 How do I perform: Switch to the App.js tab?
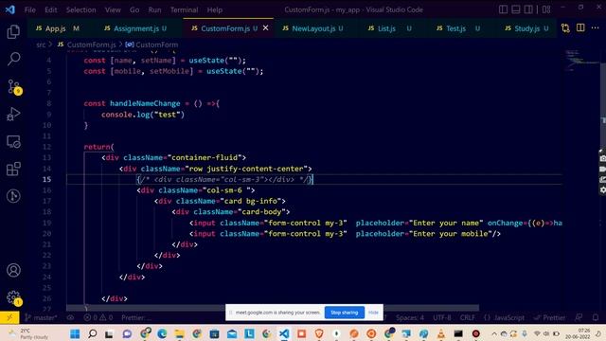56,28
